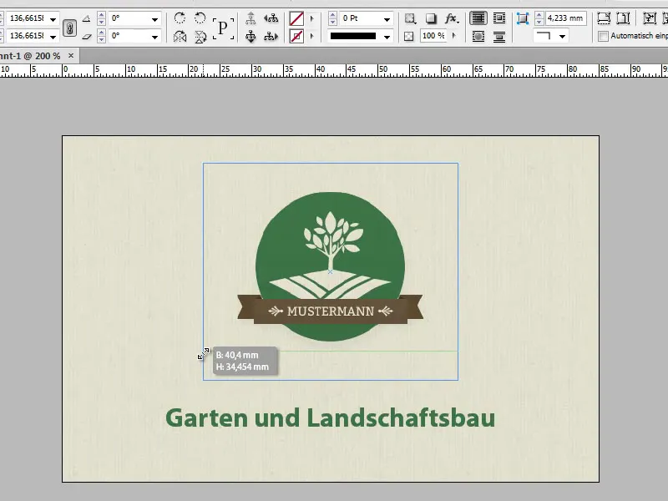Click the shear angle icon
This screenshot has height=501, width=668.
click(87, 37)
